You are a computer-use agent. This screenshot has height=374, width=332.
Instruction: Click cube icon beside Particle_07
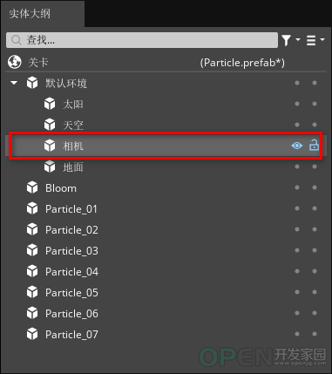point(32,334)
